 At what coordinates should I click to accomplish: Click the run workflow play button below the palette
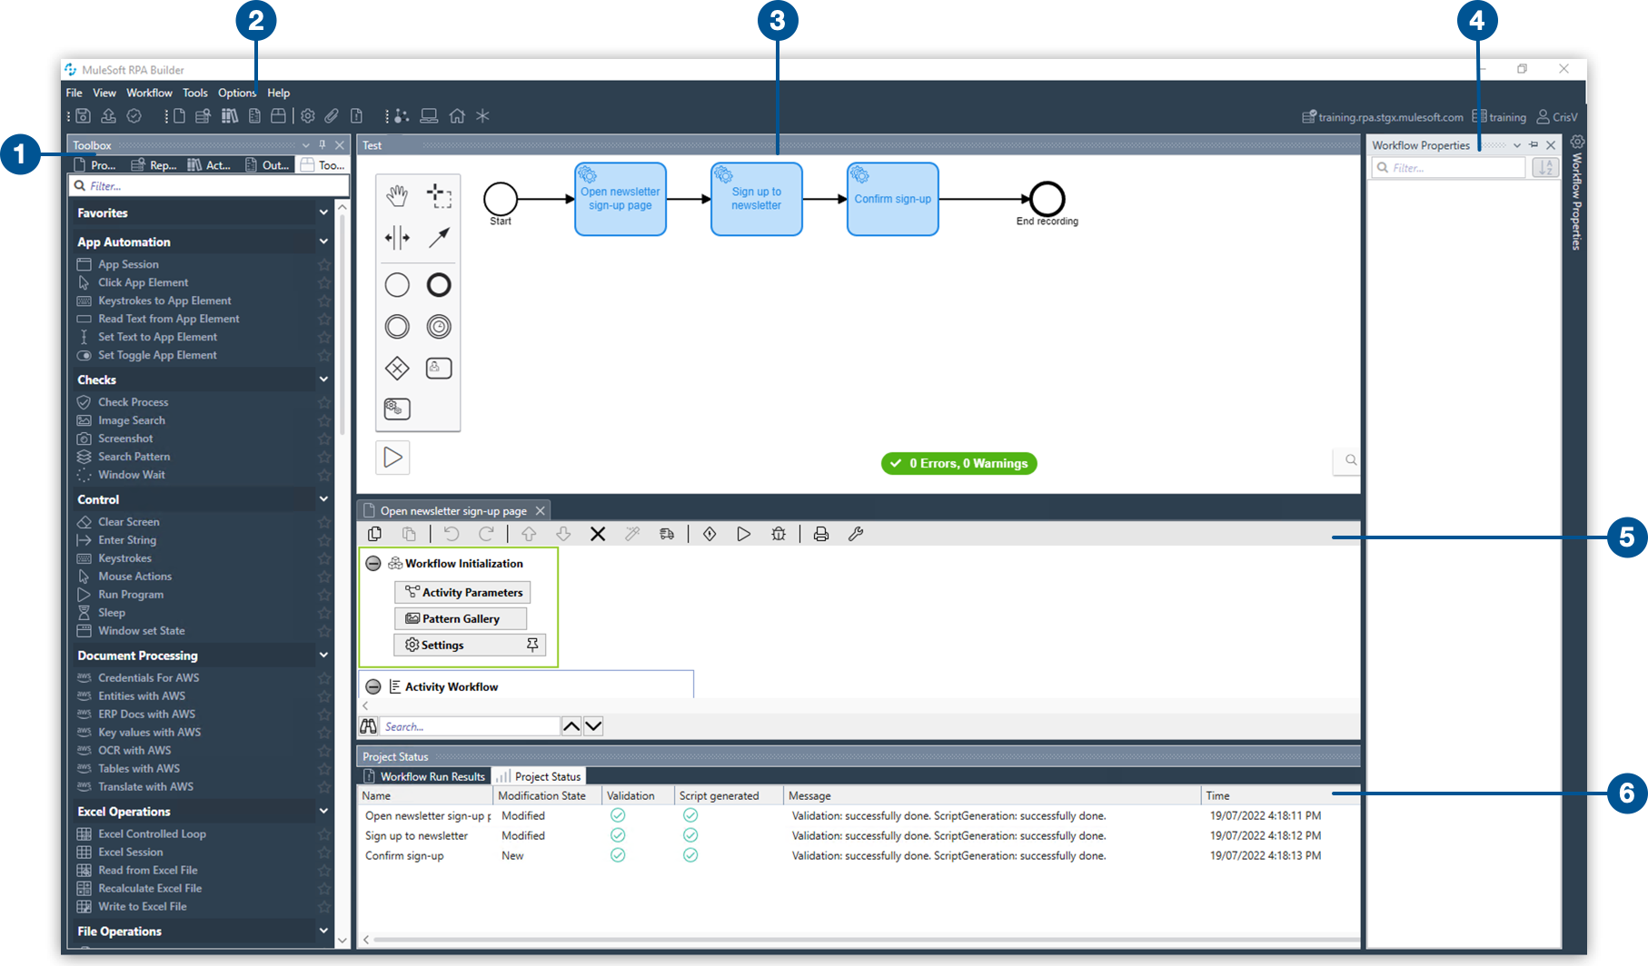click(393, 458)
